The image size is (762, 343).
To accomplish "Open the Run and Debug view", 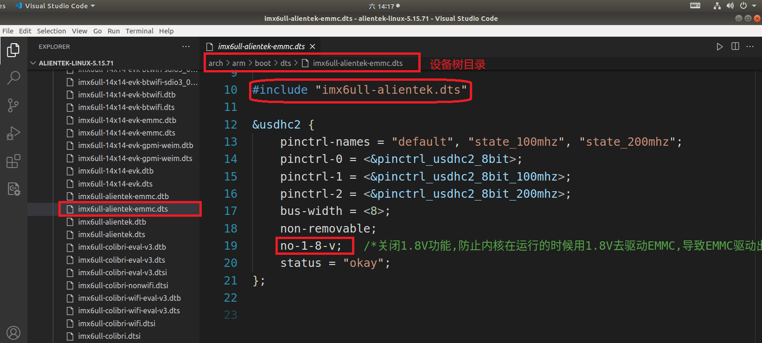I will point(13,133).
